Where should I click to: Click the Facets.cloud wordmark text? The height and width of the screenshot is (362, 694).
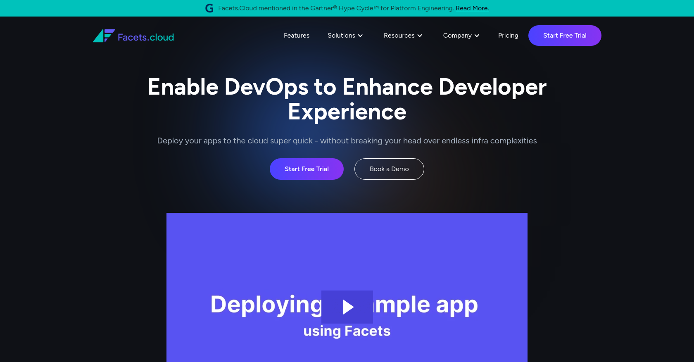pyautogui.click(x=146, y=37)
